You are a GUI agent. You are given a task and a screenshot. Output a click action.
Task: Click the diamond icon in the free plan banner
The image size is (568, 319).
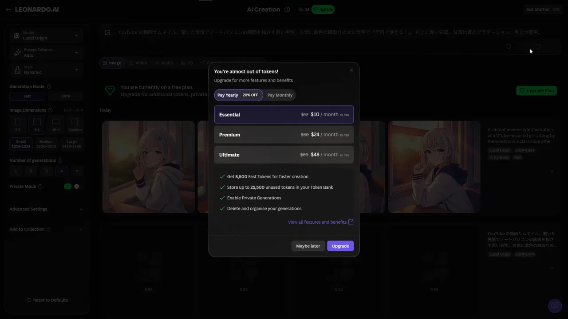[110, 91]
